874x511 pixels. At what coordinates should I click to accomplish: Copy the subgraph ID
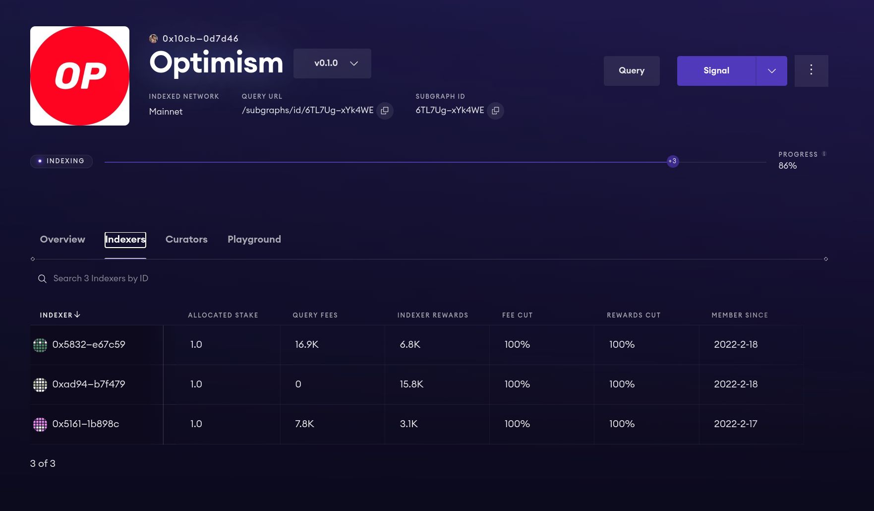coord(495,111)
